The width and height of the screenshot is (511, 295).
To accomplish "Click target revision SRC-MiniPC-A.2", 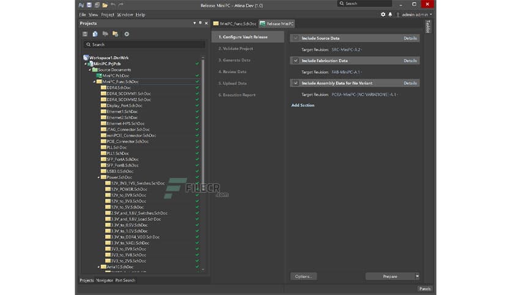I will pos(346,49).
